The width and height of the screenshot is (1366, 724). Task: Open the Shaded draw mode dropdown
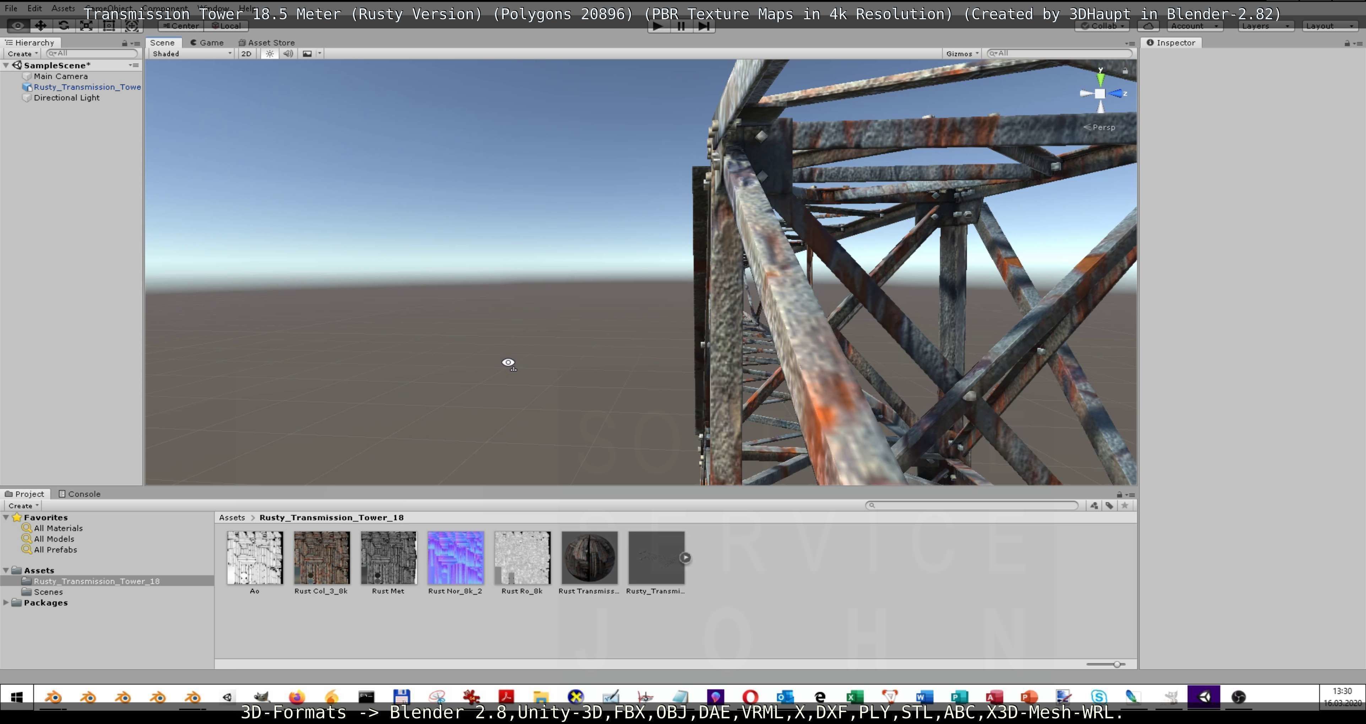coord(191,54)
